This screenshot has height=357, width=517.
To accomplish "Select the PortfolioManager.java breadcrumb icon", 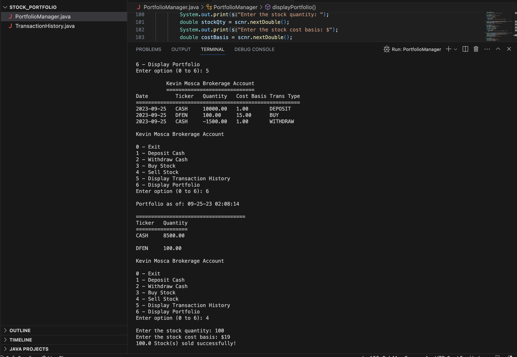I will [139, 7].
